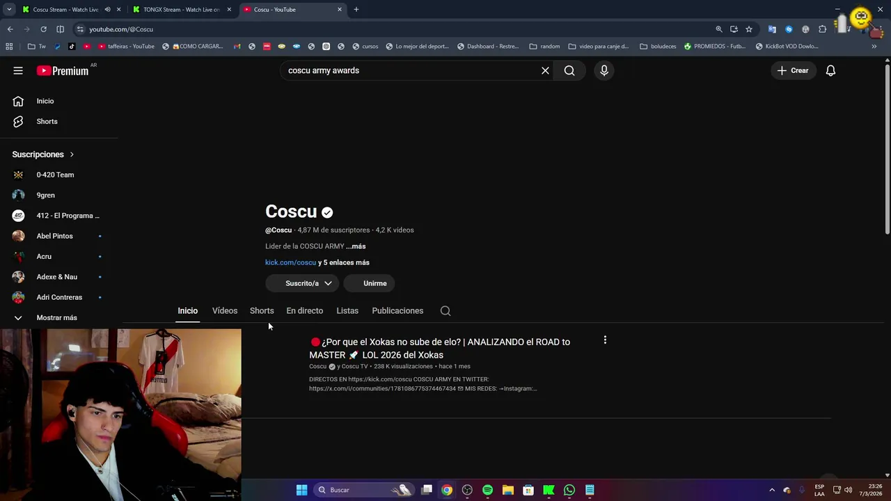
Task: Open the volume control in the tray
Action: (849, 490)
